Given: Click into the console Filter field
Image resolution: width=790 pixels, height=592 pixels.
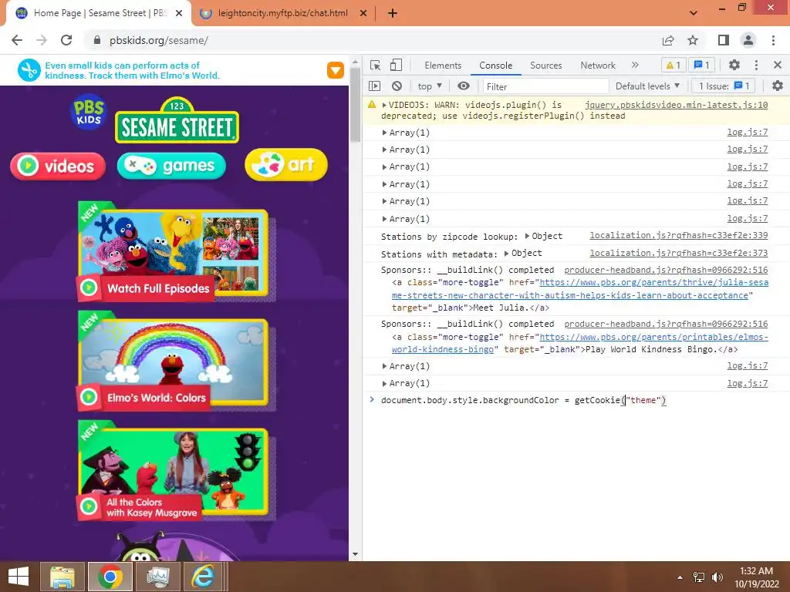Looking at the screenshot, I should tap(546, 86).
